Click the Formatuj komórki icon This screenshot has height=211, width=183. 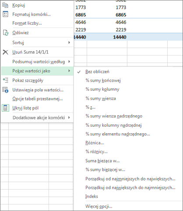5,14
